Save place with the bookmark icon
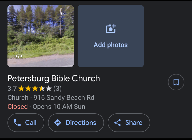Viewport: 192px width, 140px height. [x=176, y=82]
